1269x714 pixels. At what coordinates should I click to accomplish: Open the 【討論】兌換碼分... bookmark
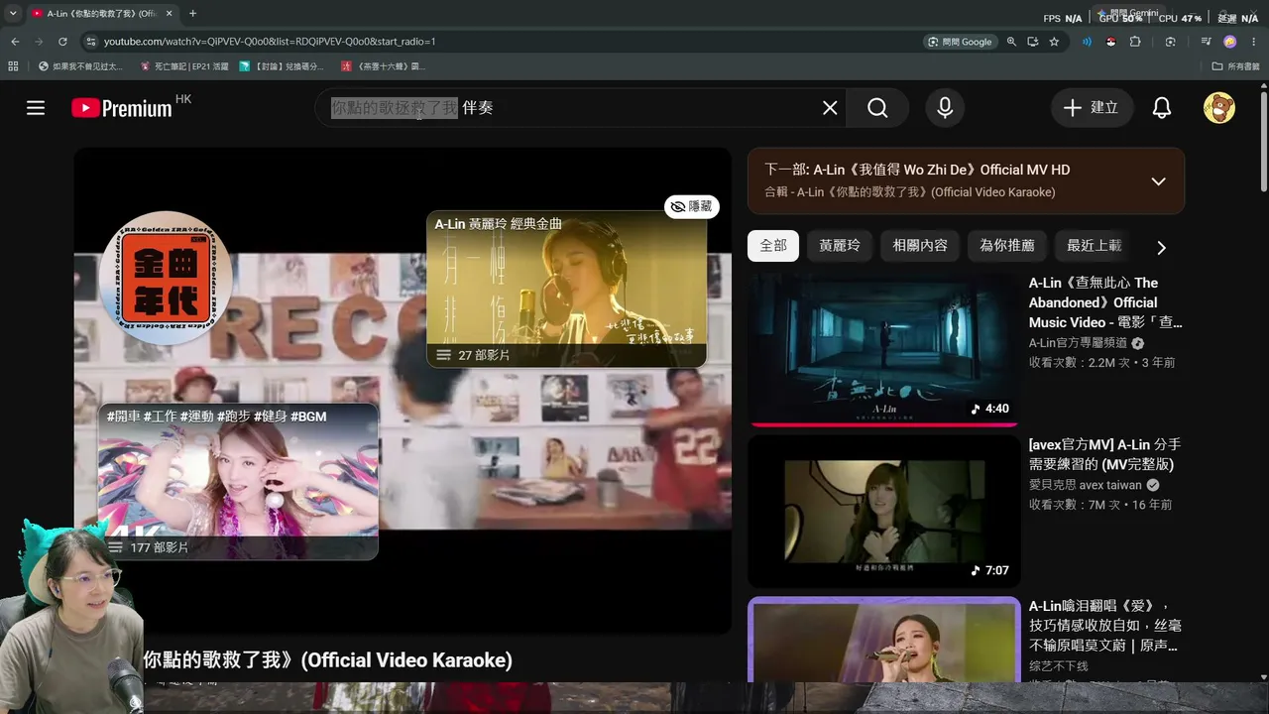[x=282, y=66]
